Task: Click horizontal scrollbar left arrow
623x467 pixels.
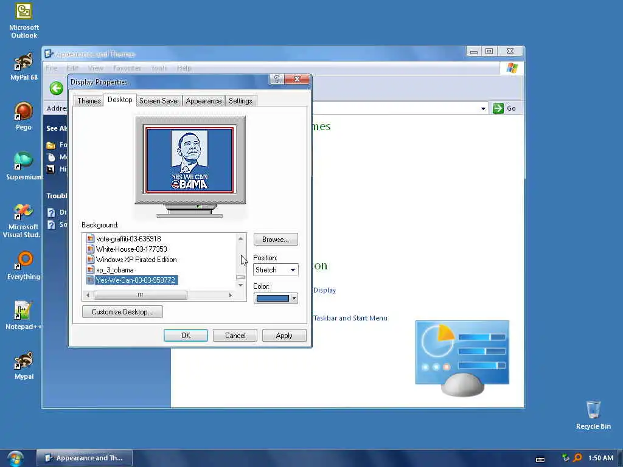Action: [88, 295]
